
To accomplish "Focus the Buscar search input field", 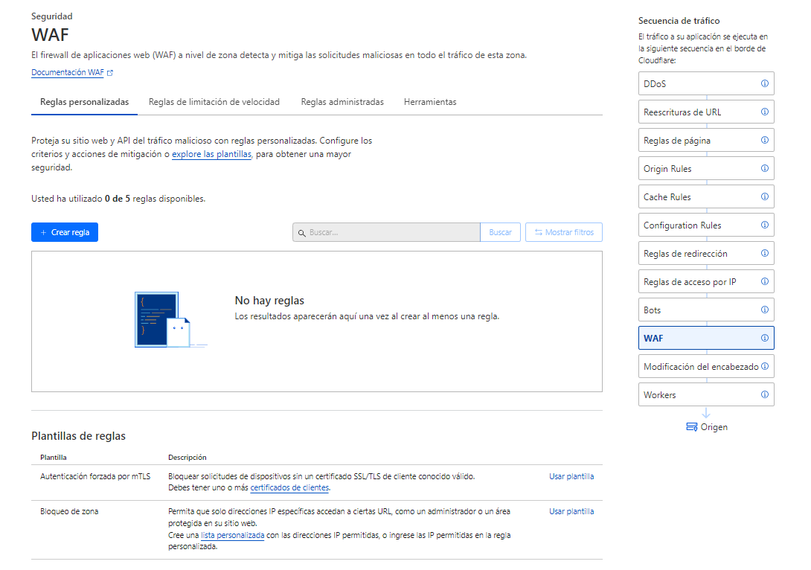I will pyautogui.click(x=391, y=232).
